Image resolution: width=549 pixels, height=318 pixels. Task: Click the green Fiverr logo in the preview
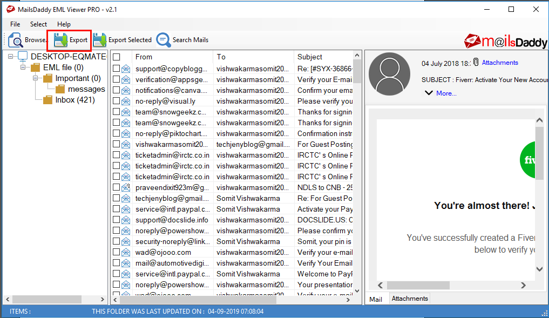pyautogui.click(x=527, y=160)
